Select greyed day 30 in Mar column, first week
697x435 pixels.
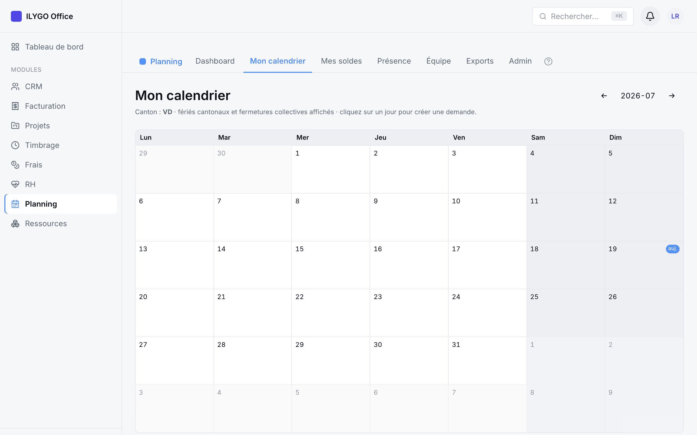[x=253, y=169]
